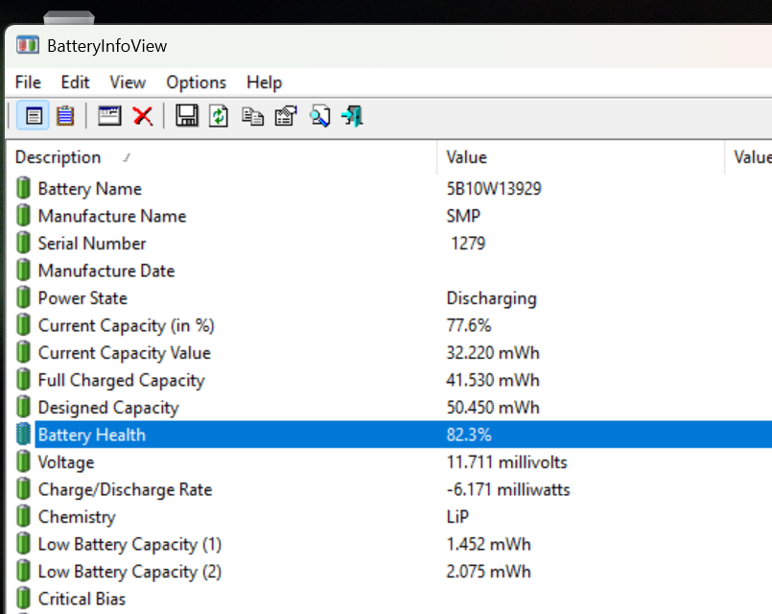Click the battery icon beside Full Charged Capacity
772x614 pixels.
pyautogui.click(x=23, y=380)
